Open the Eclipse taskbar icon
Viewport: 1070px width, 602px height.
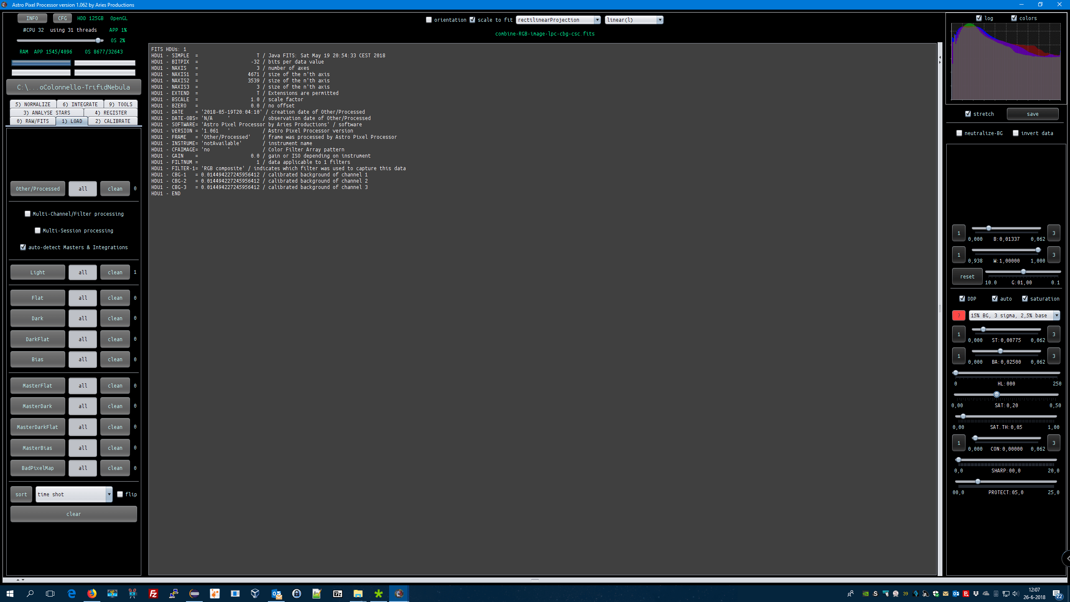[x=194, y=593]
